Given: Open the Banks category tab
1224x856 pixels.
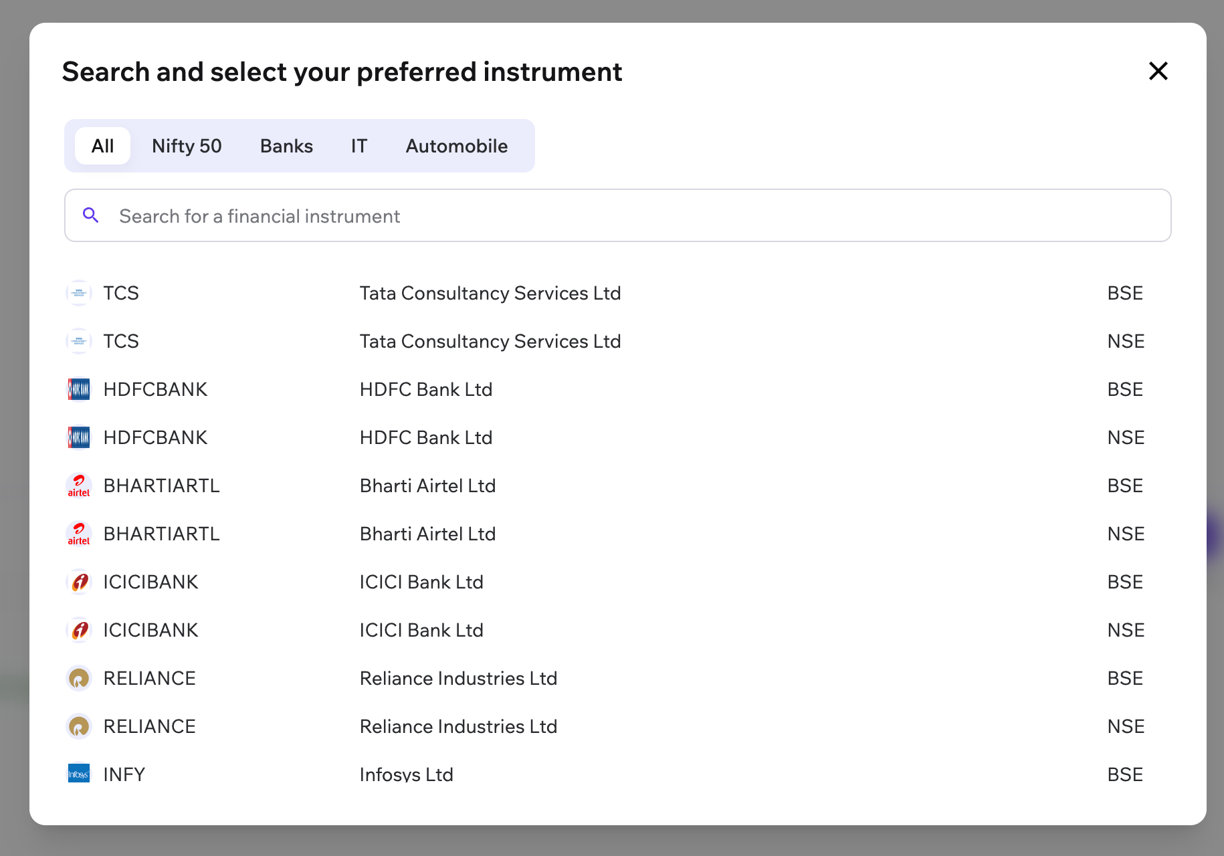Looking at the screenshot, I should (x=286, y=146).
